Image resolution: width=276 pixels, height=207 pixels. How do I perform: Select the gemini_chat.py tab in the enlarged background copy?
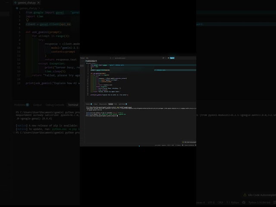[x=27, y=3]
